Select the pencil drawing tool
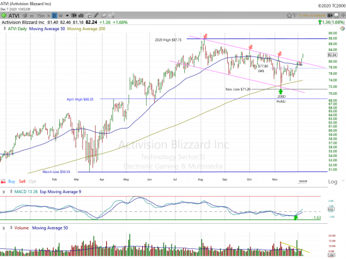The width and height of the screenshot is (346, 259). [96, 15]
